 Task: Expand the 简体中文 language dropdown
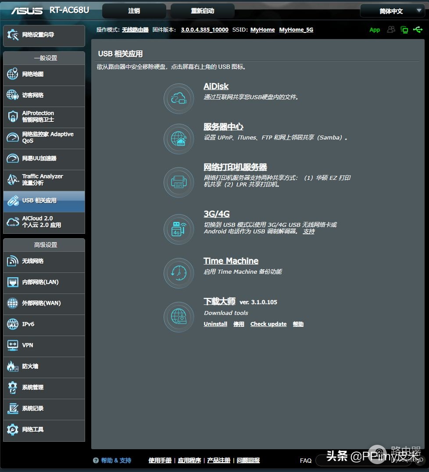393,11
